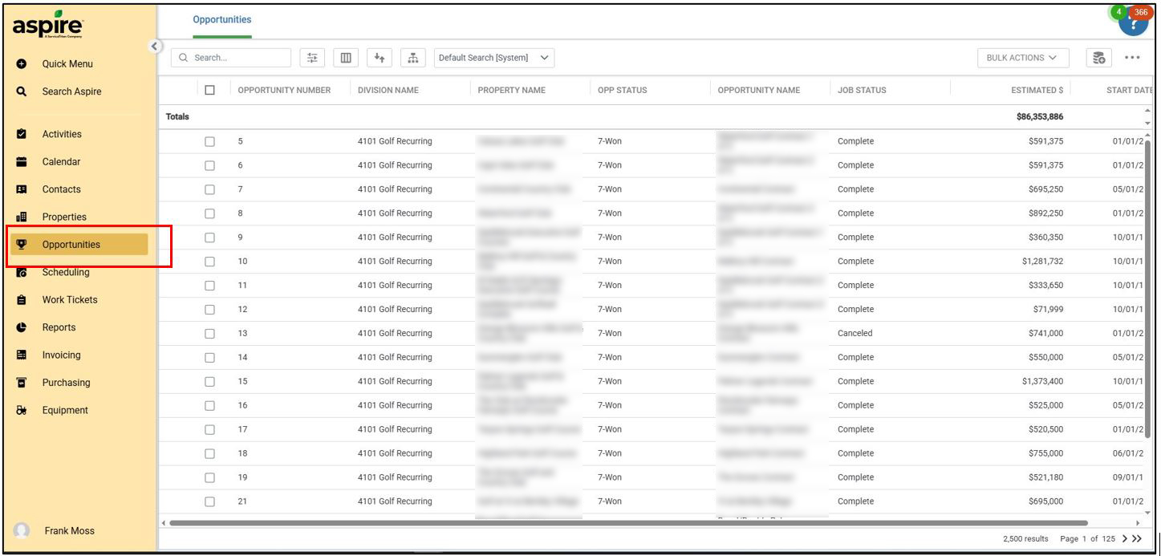Screen dimensions: 1161x556
Task: Click the Frank Moss user avatar
Action: (22, 531)
